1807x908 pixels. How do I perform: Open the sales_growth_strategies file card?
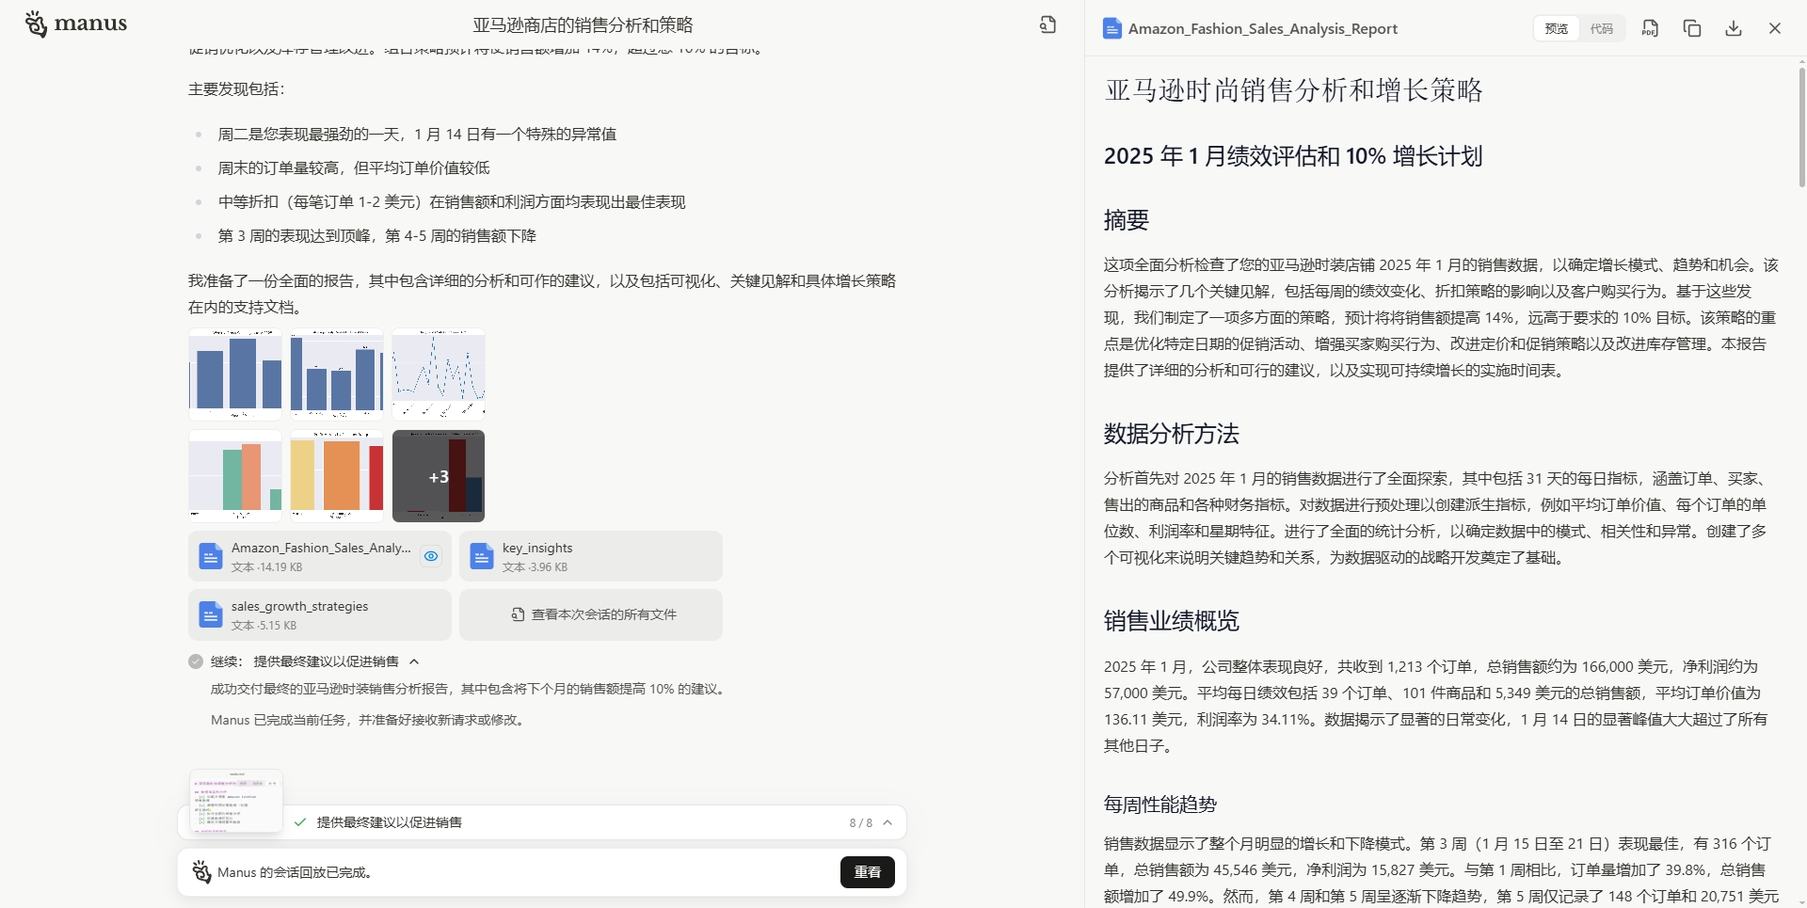pos(320,614)
